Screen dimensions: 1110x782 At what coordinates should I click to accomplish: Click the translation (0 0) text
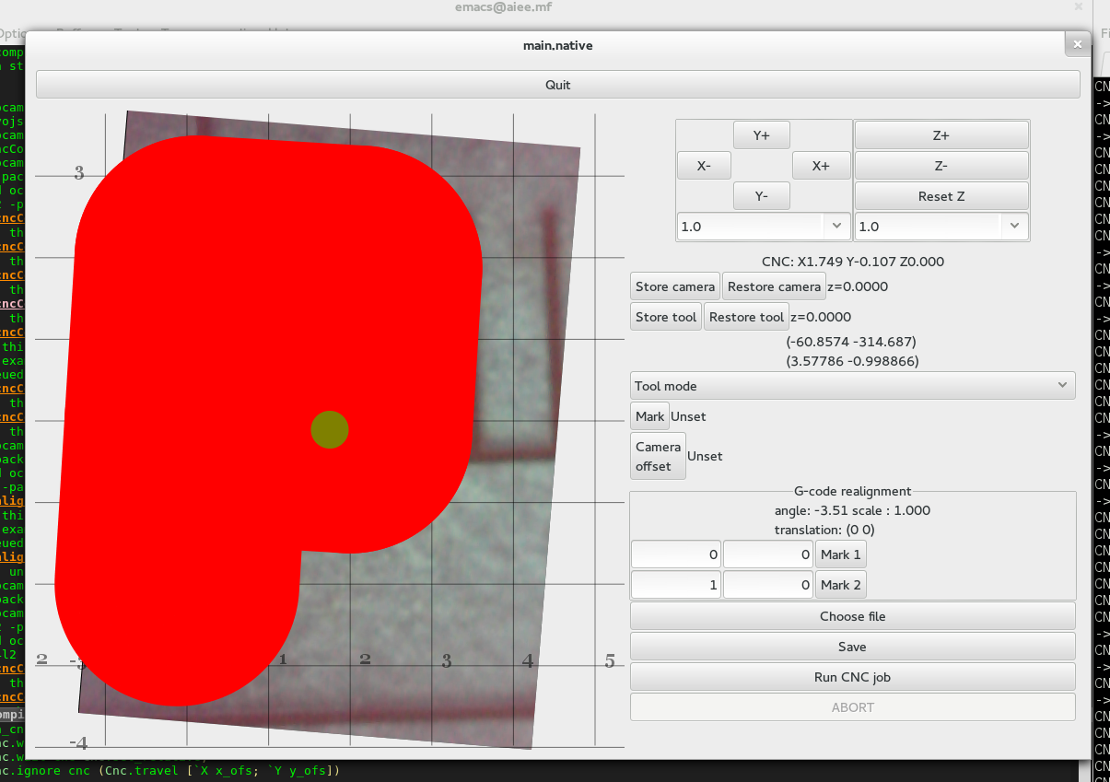[824, 531]
